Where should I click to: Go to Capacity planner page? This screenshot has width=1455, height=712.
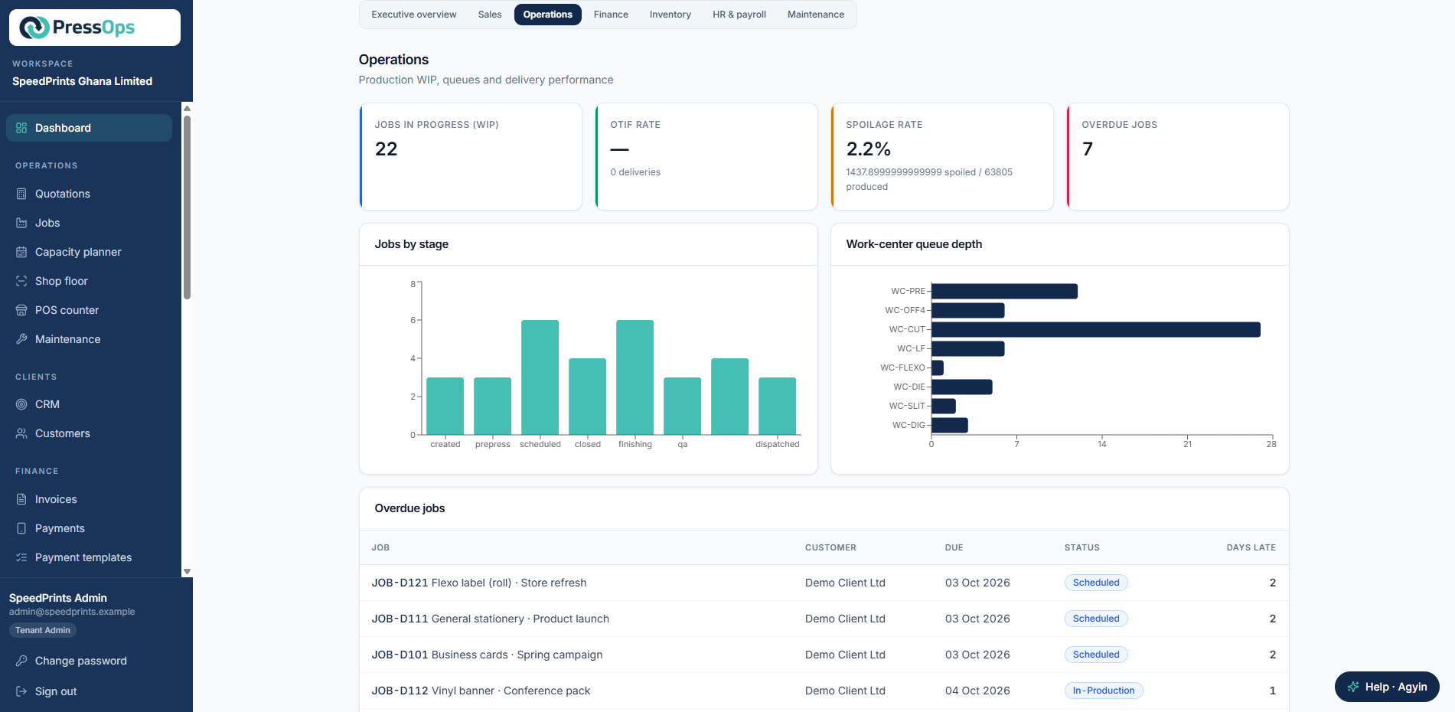tap(89, 252)
